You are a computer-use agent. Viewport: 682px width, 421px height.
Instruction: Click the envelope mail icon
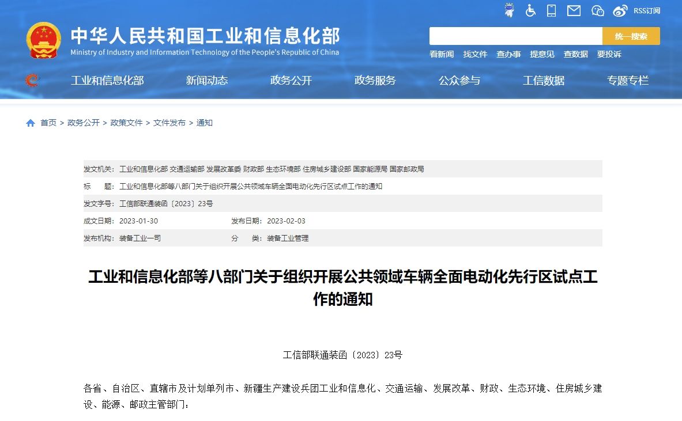click(574, 10)
